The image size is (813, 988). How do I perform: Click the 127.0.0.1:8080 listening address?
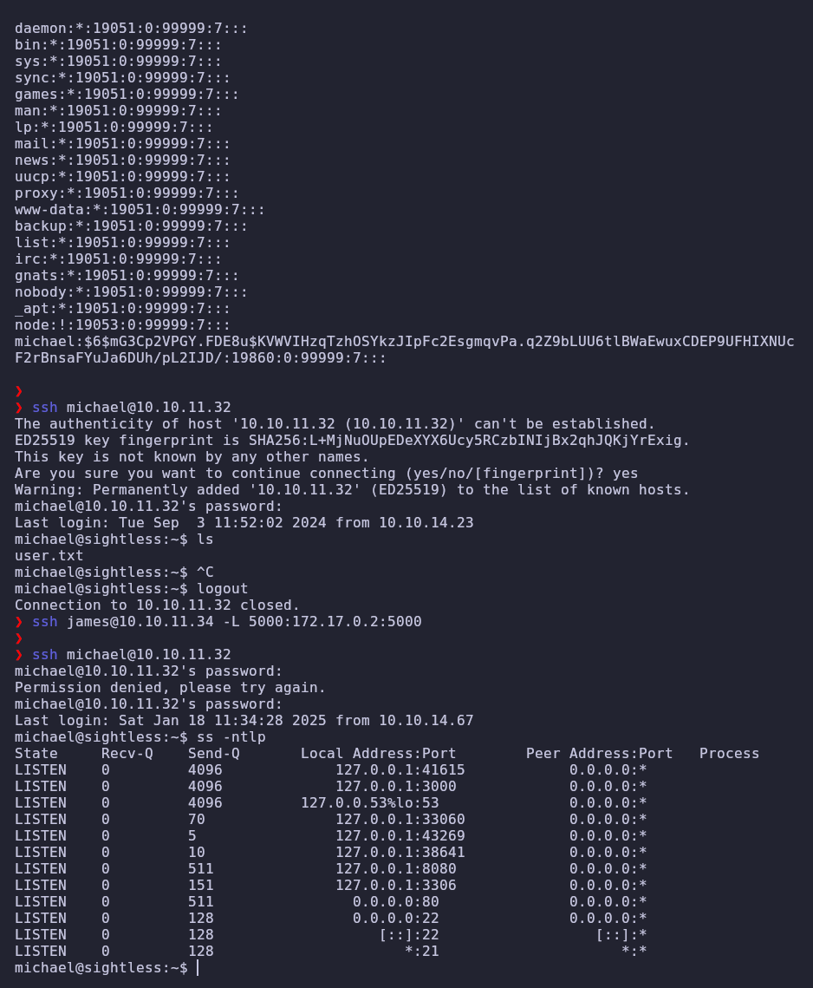(395, 869)
